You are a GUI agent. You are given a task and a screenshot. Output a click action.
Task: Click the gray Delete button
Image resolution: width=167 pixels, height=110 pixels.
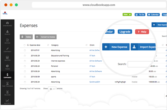(26, 37)
